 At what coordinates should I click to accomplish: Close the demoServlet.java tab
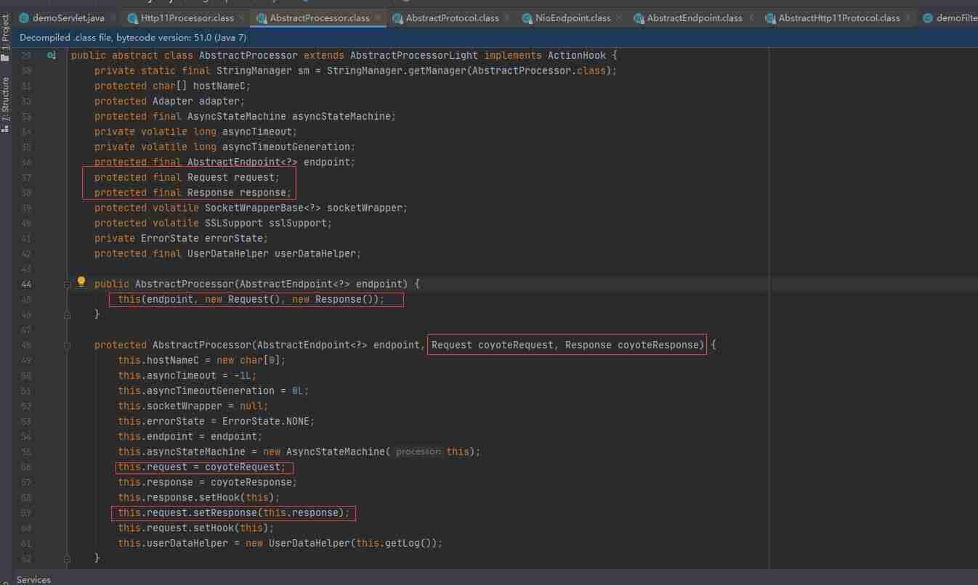click(113, 18)
